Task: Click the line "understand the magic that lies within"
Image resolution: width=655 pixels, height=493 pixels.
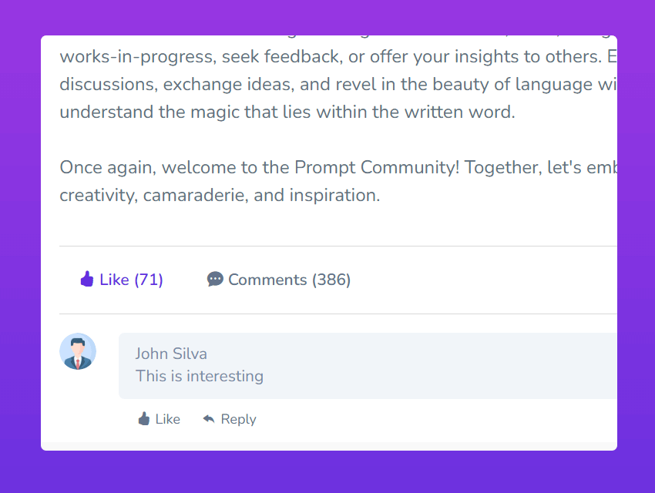Action: [287, 112]
